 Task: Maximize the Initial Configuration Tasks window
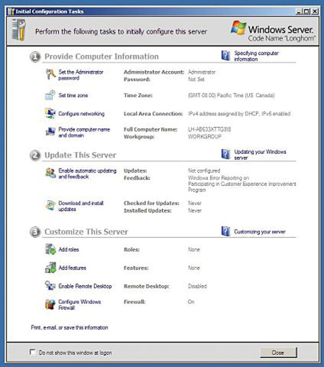point(306,11)
